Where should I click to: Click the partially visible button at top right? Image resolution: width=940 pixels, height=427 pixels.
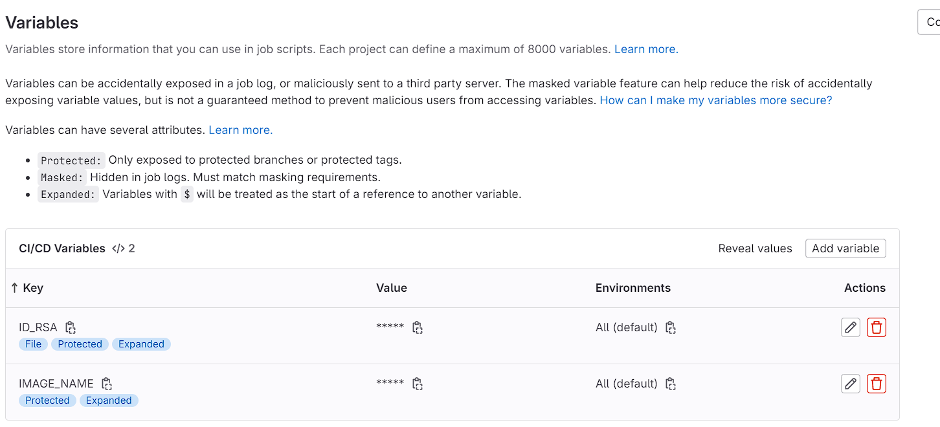[x=930, y=22]
